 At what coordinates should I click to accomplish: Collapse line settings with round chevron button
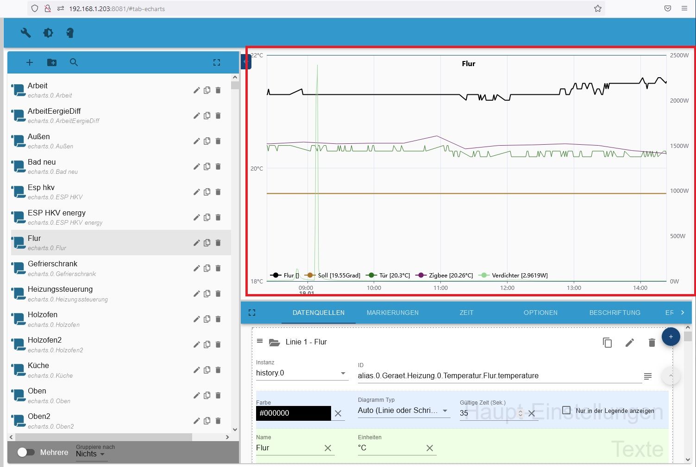pyautogui.click(x=671, y=376)
